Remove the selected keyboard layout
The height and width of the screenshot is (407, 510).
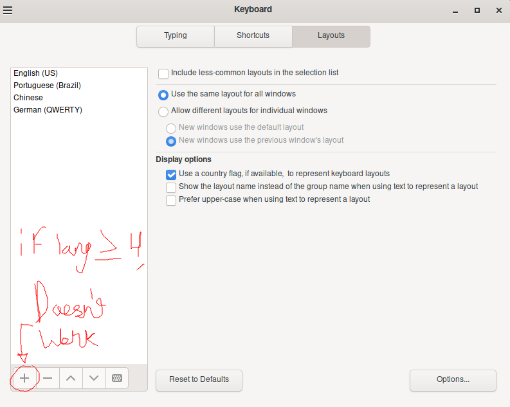point(48,378)
